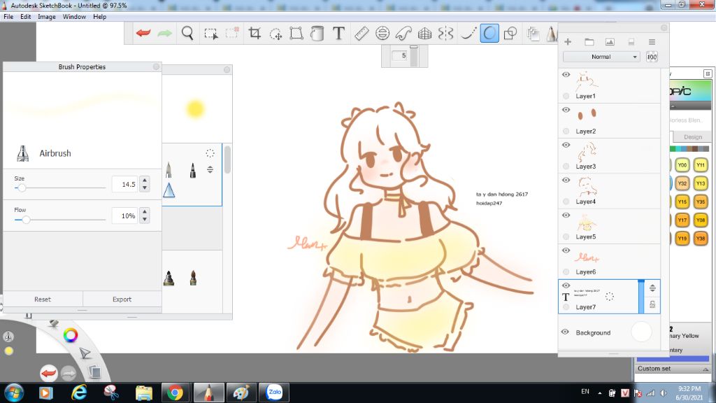The width and height of the screenshot is (716, 403).
Task: Decrease Flow with down stepper arrow
Action: (145, 219)
